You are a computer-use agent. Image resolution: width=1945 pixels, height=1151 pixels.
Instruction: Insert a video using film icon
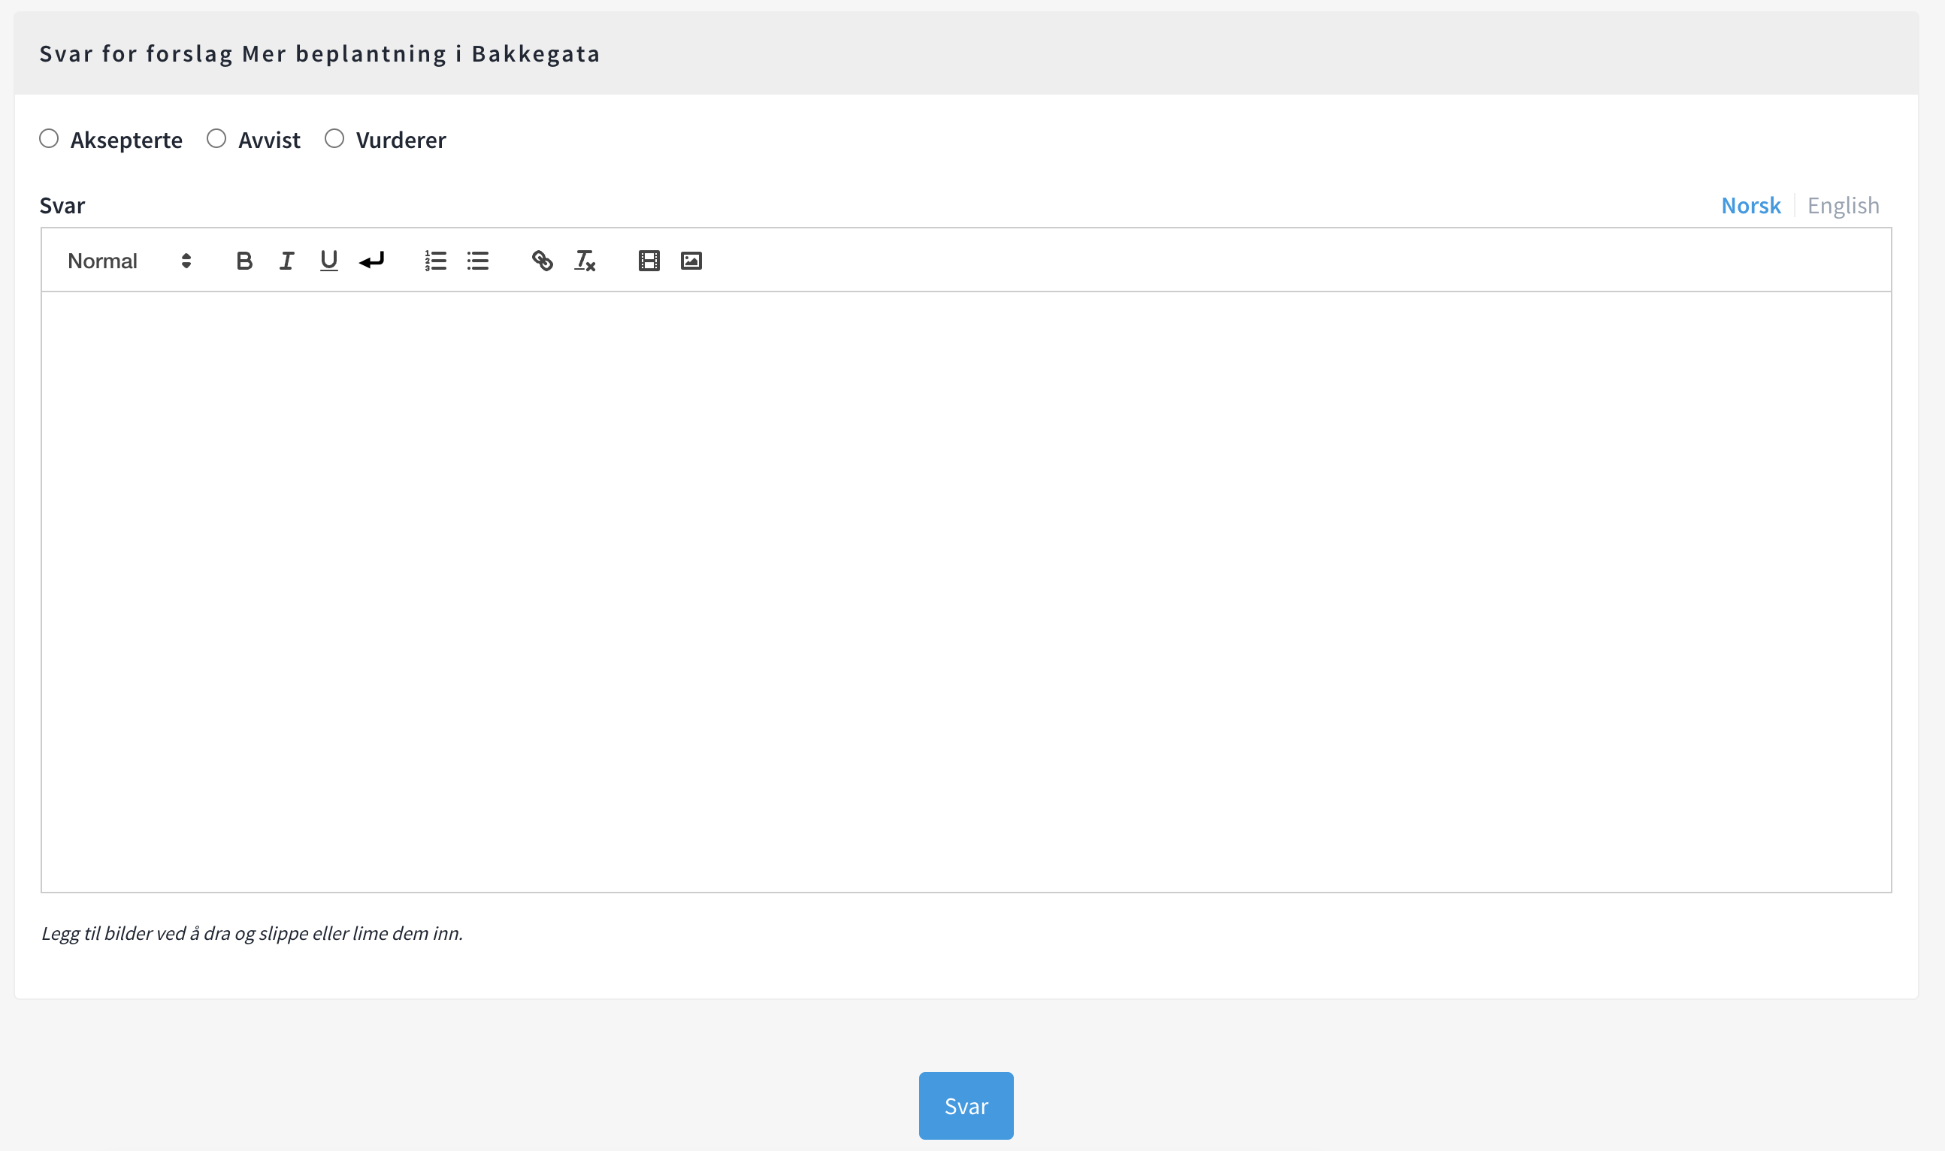(x=649, y=261)
